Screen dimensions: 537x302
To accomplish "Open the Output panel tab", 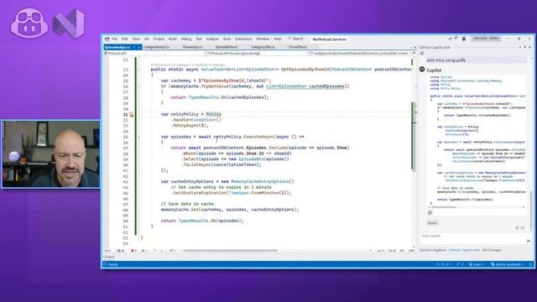I will [109, 257].
